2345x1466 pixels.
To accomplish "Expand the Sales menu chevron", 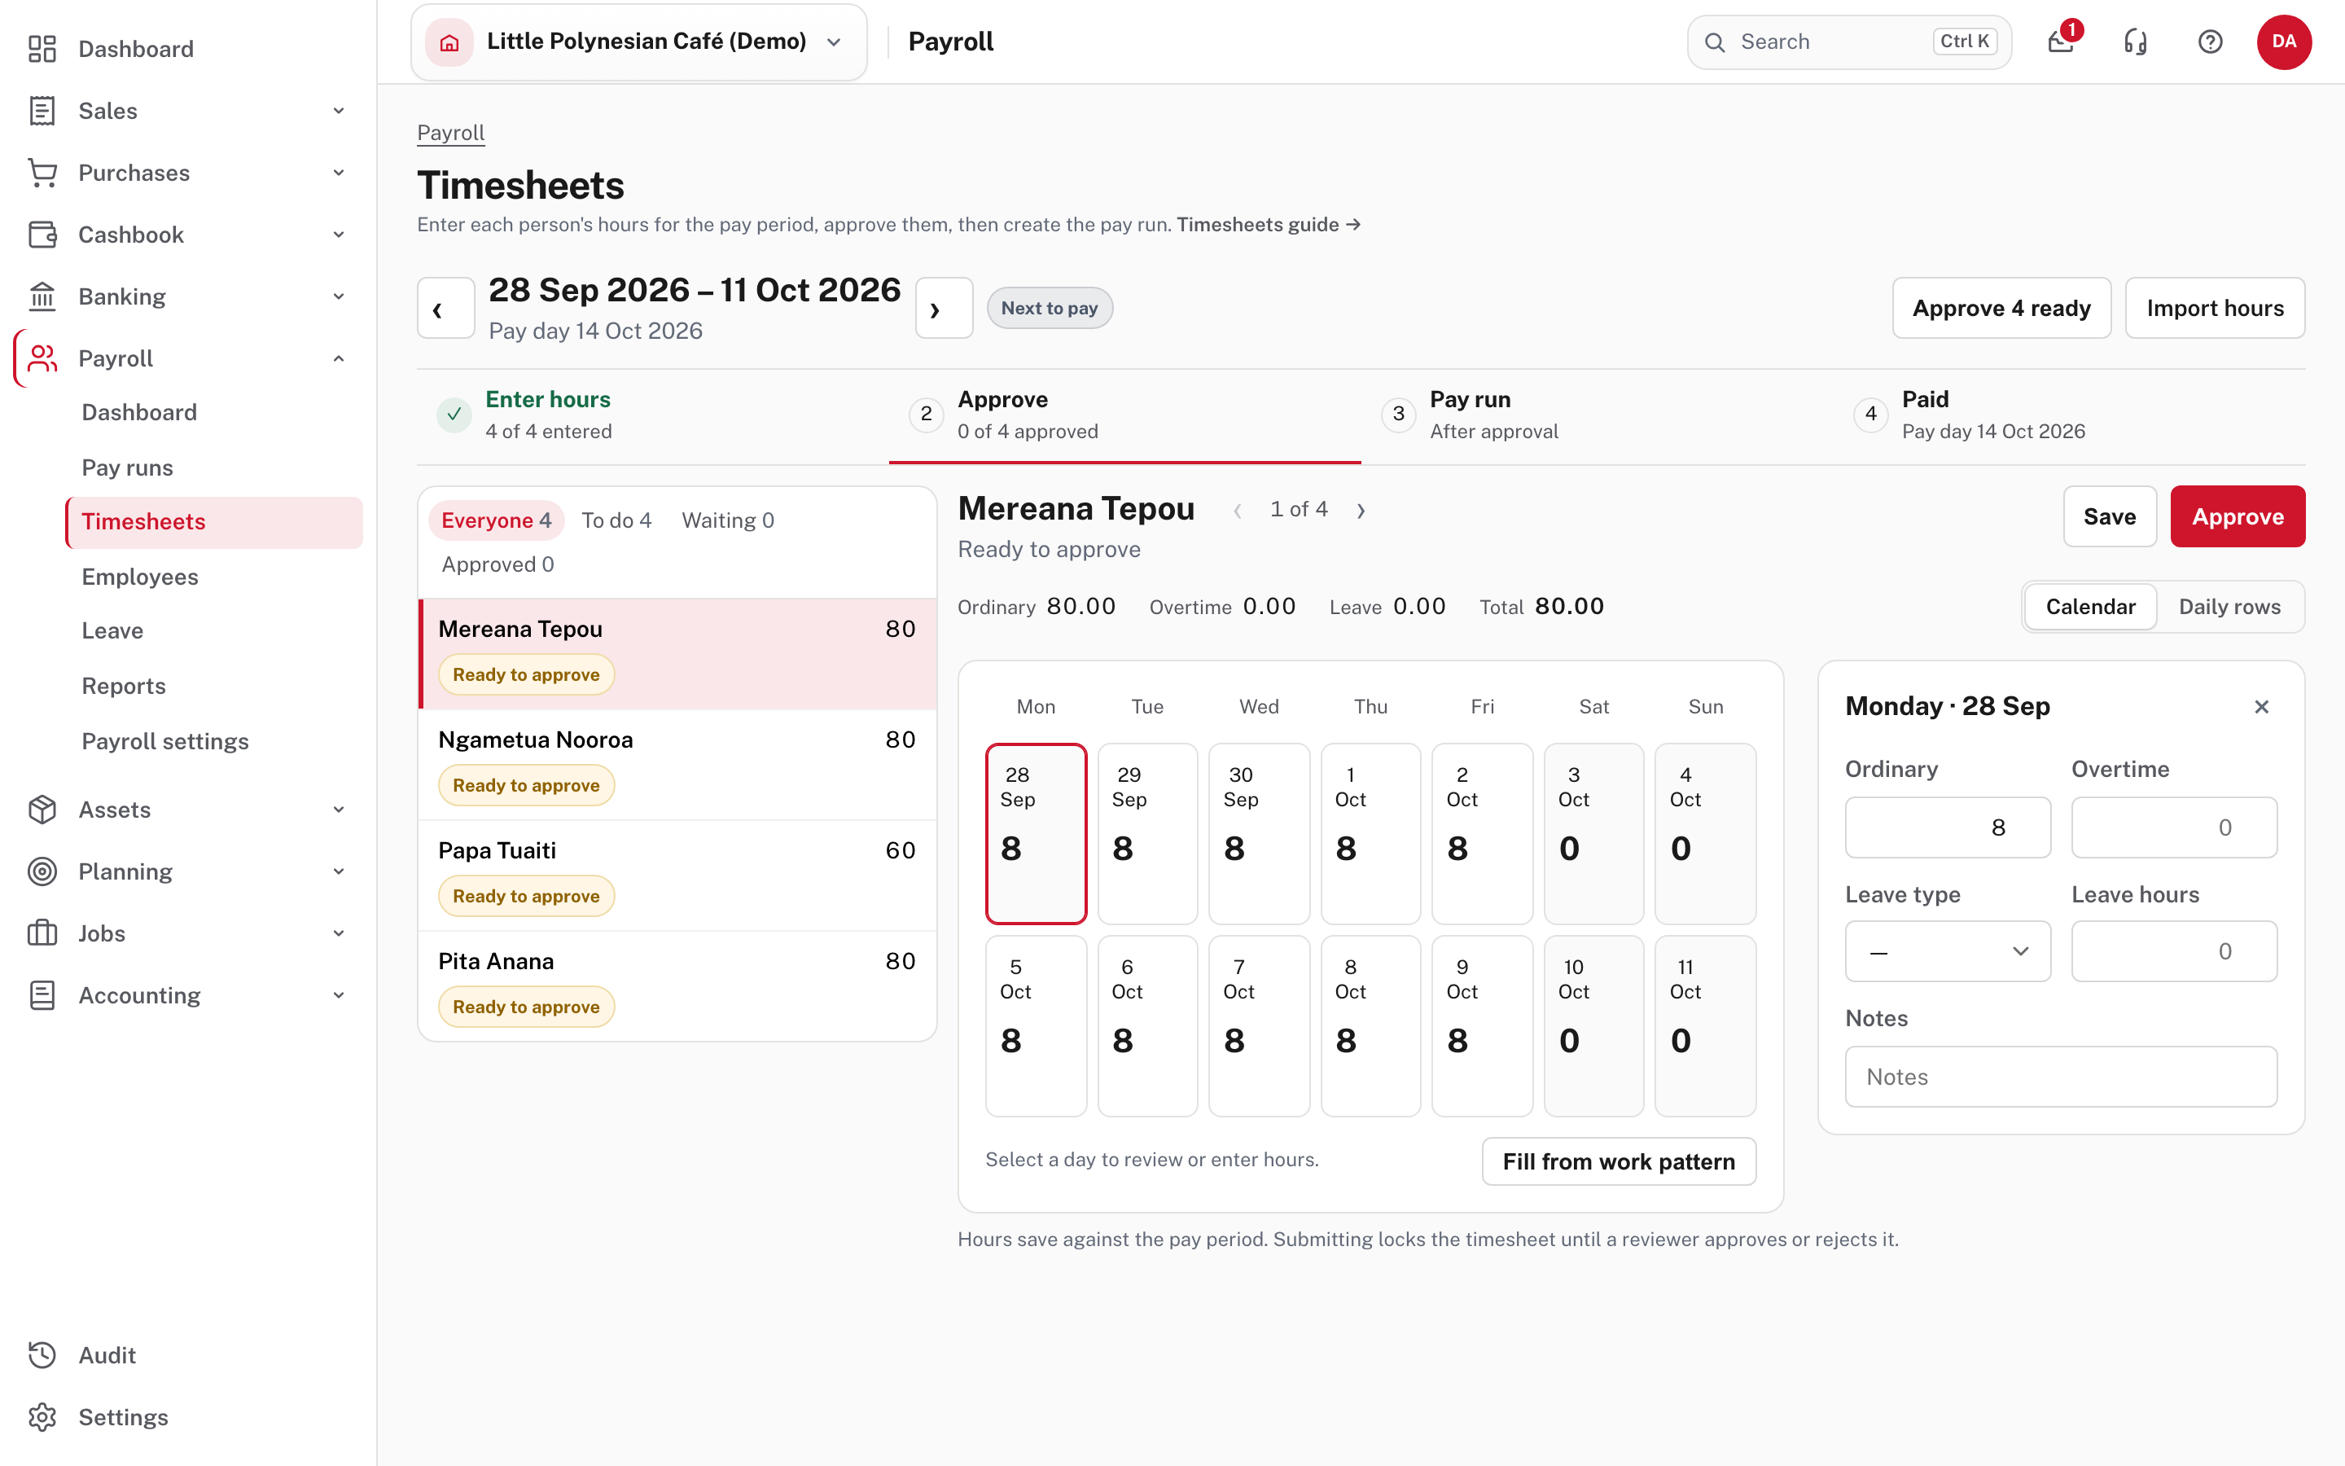I will tap(340, 111).
